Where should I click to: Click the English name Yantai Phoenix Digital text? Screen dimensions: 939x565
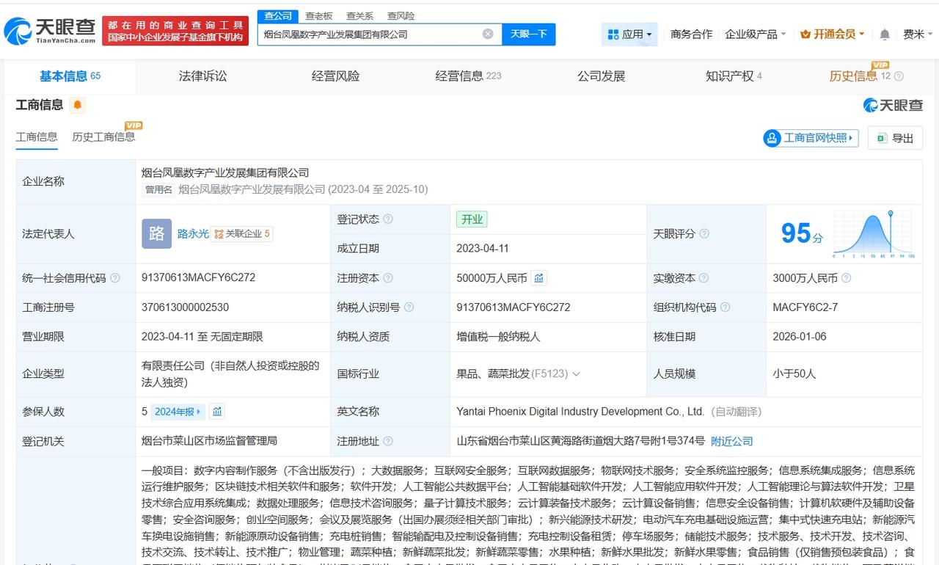[x=580, y=412]
